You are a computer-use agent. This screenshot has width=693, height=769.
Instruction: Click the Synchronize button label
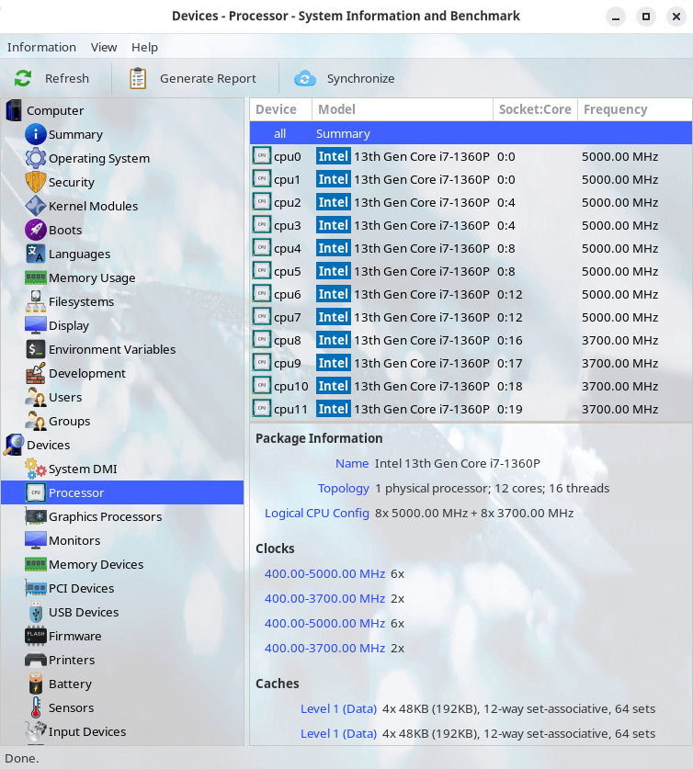click(361, 78)
